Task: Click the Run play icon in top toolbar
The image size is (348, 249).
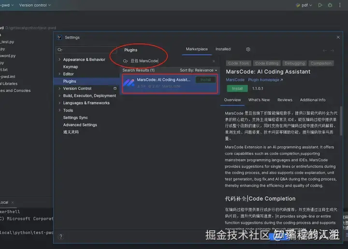Action: coord(320,5)
